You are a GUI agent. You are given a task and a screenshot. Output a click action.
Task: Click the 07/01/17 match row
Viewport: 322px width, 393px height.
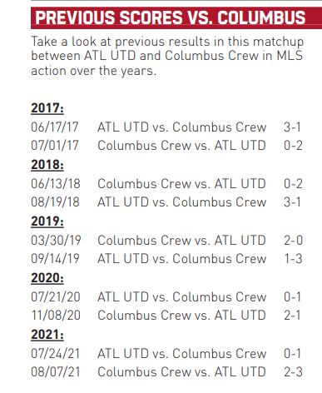[166, 146]
